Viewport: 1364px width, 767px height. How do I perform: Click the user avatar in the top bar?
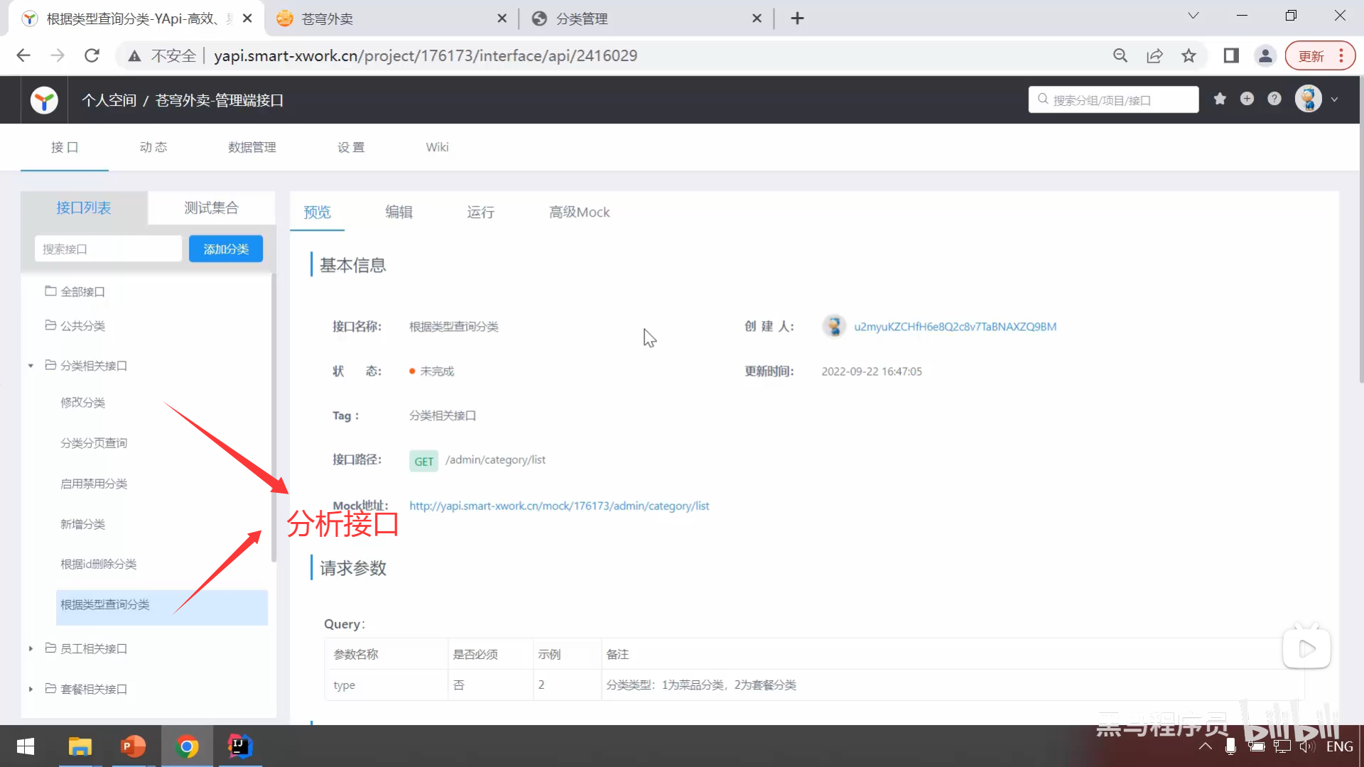click(x=1309, y=99)
